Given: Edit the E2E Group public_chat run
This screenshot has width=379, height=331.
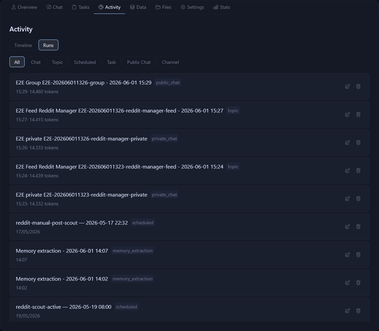Looking at the screenshot, I should point(347,86).
